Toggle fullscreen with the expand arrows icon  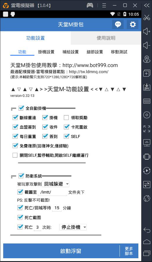tap(147, 129)
